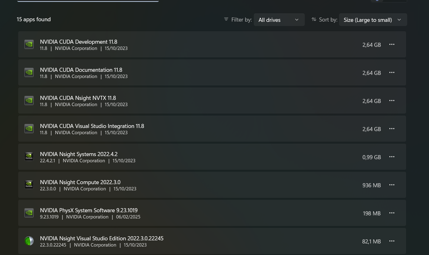Click the NVIDIA CUDA Development 11.8 app icon
The image size is (429, 255).
click(x=29, y=44)
